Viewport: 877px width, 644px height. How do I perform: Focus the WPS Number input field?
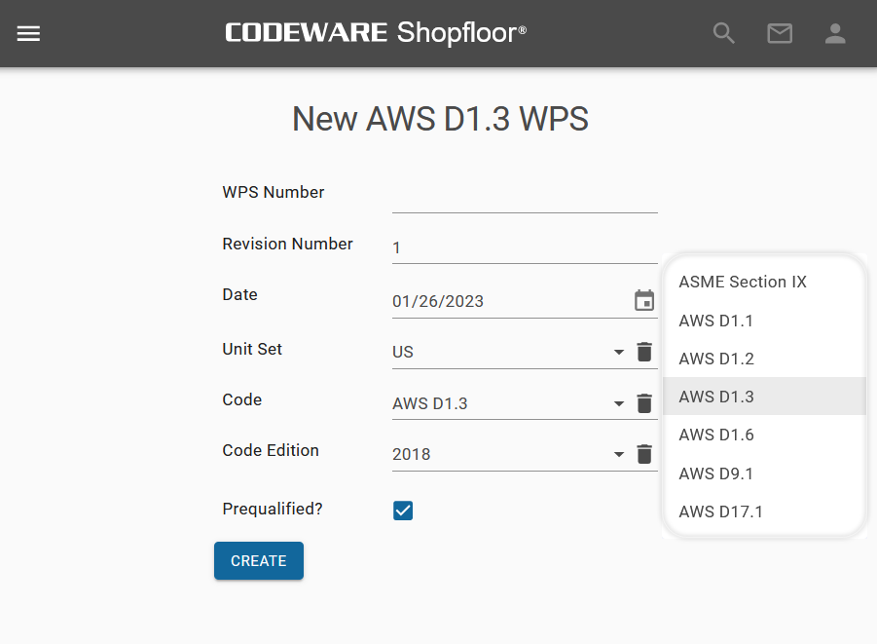(x=525, y=197)
